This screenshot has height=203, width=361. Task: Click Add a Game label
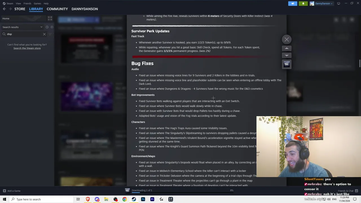[x=14, y=191]
